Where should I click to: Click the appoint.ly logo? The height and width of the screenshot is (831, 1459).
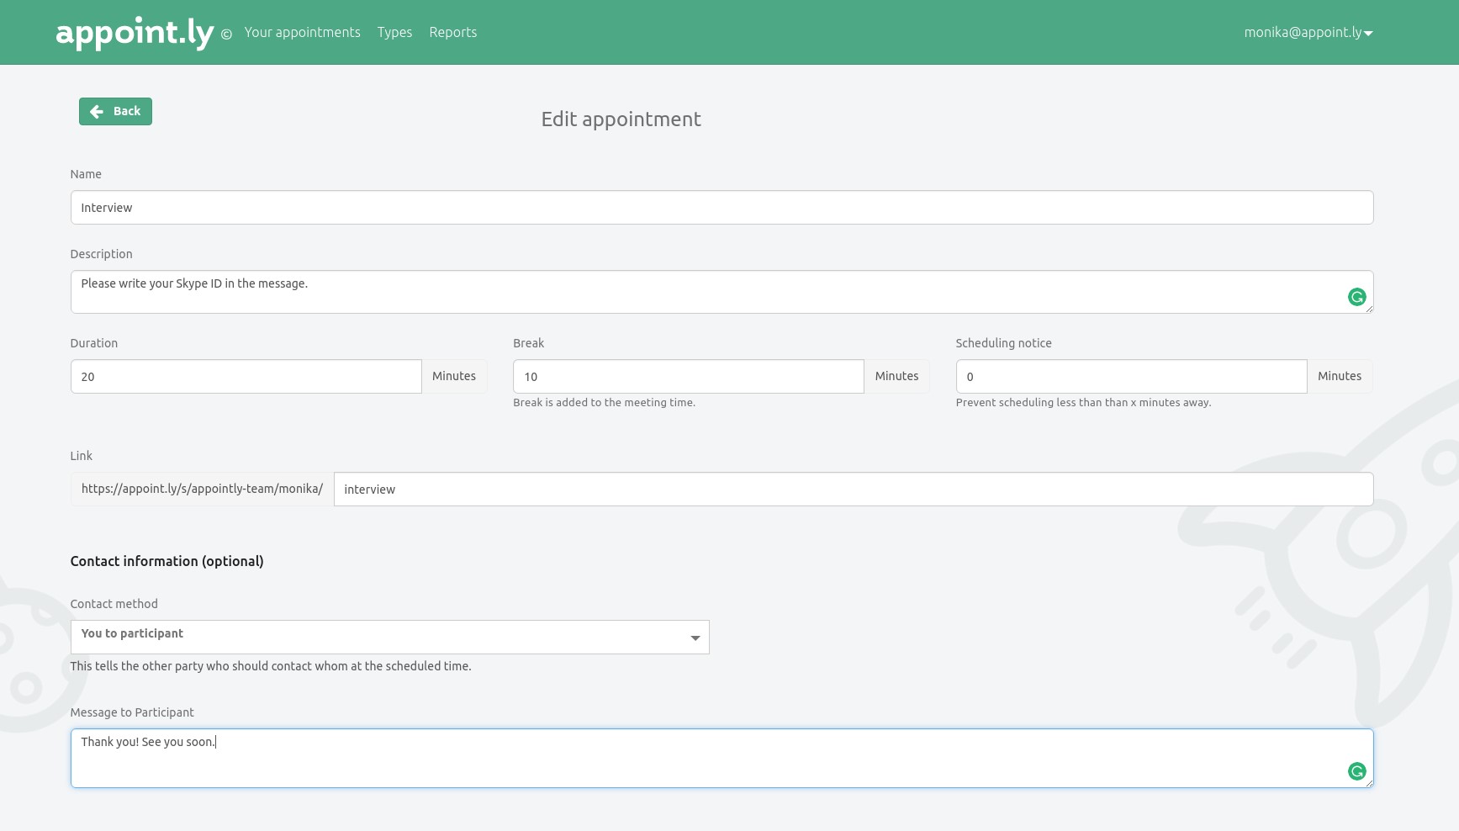tap(135, 33)
